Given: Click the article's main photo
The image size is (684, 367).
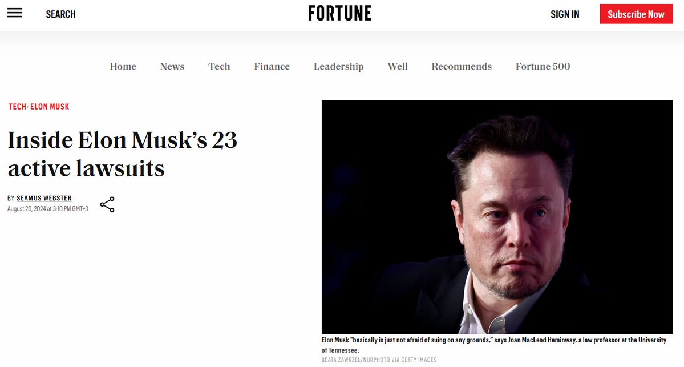Looking at the screenshot, I should click(x=497, y=217).
